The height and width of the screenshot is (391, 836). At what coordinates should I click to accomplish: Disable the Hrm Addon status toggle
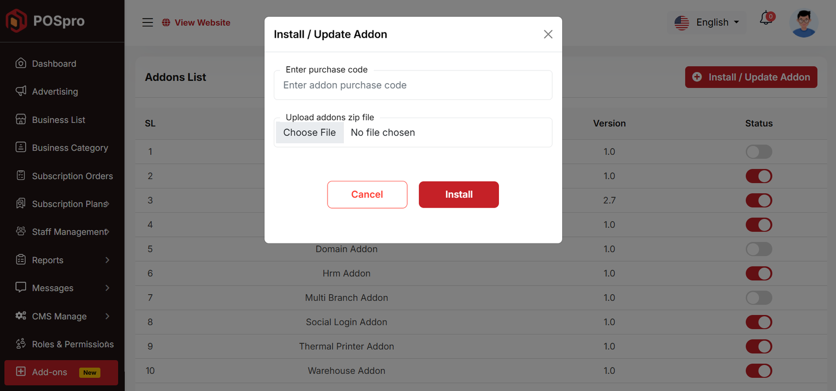(759, 273)
